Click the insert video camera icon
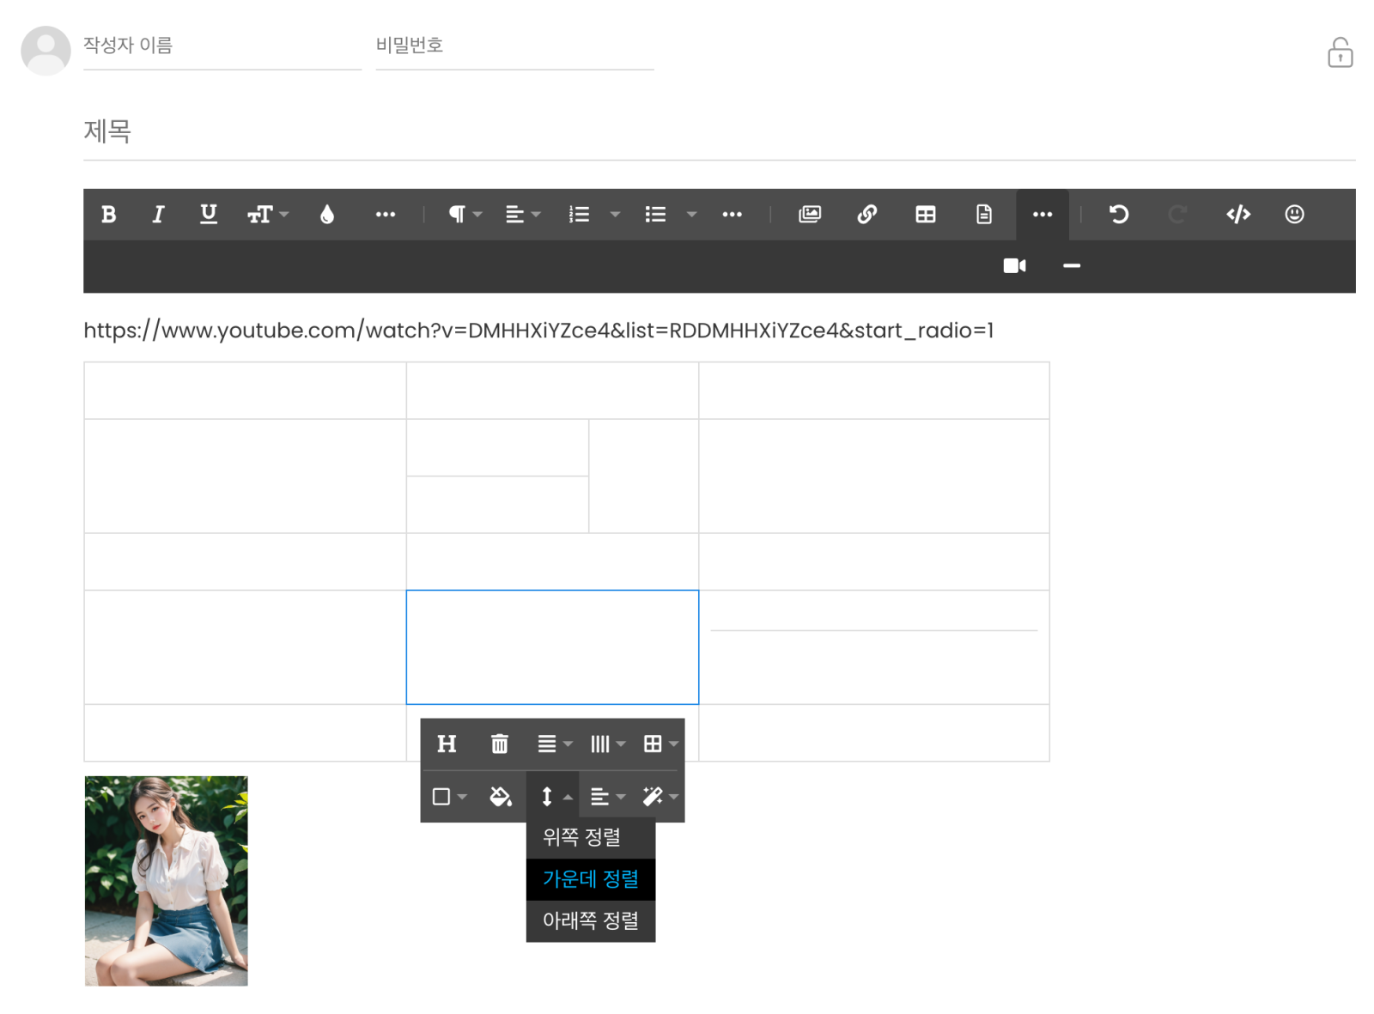 [x=1014, y=266]
